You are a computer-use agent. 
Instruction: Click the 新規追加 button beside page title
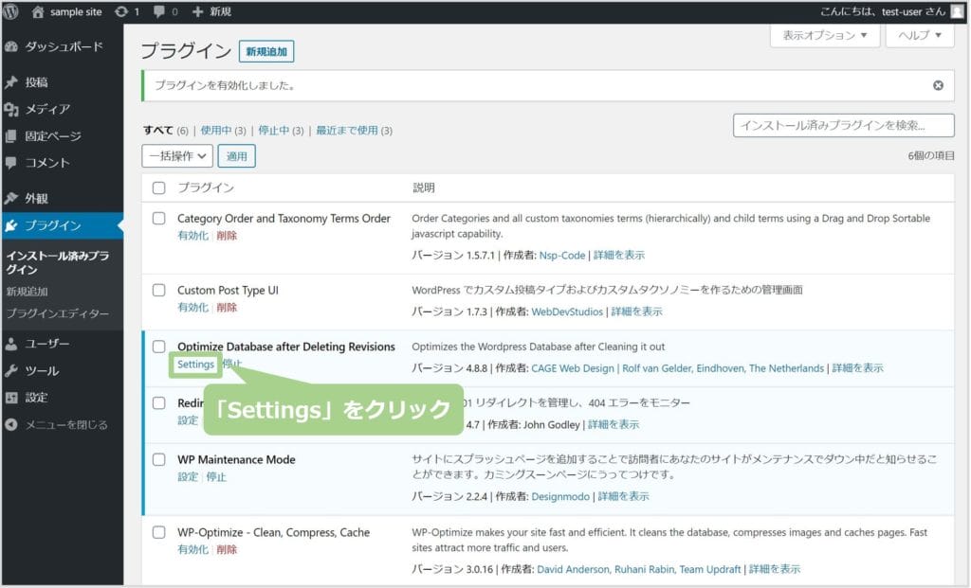pyautogui.click(x=266, y=51)
